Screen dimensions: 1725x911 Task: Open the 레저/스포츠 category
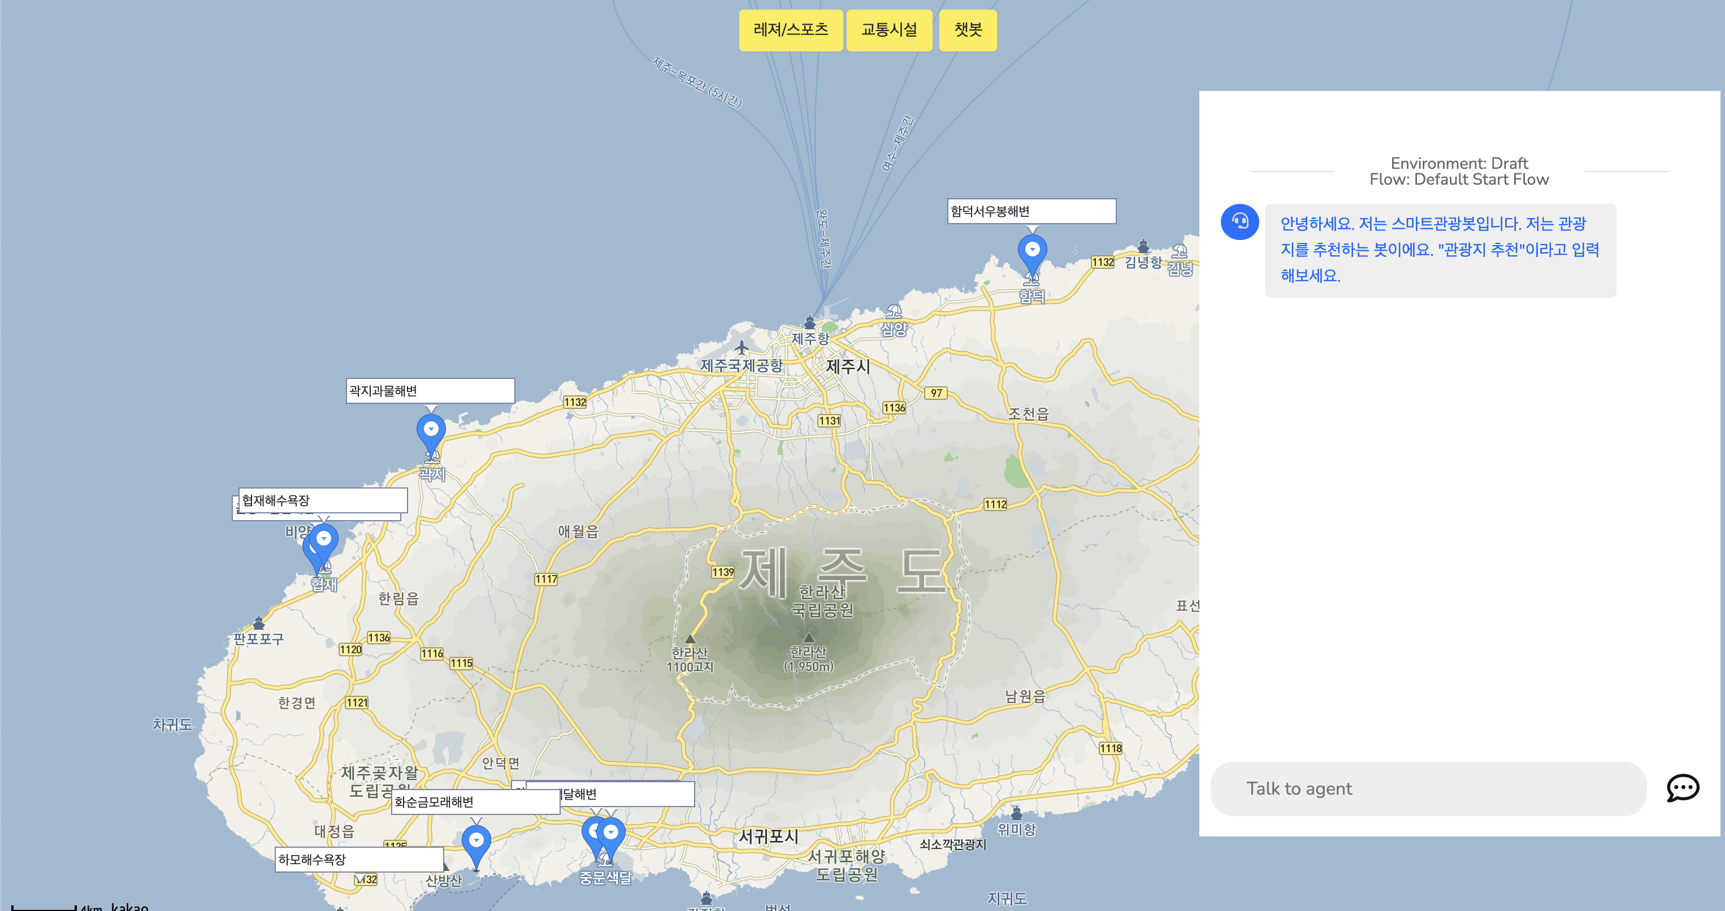point(790,30)
